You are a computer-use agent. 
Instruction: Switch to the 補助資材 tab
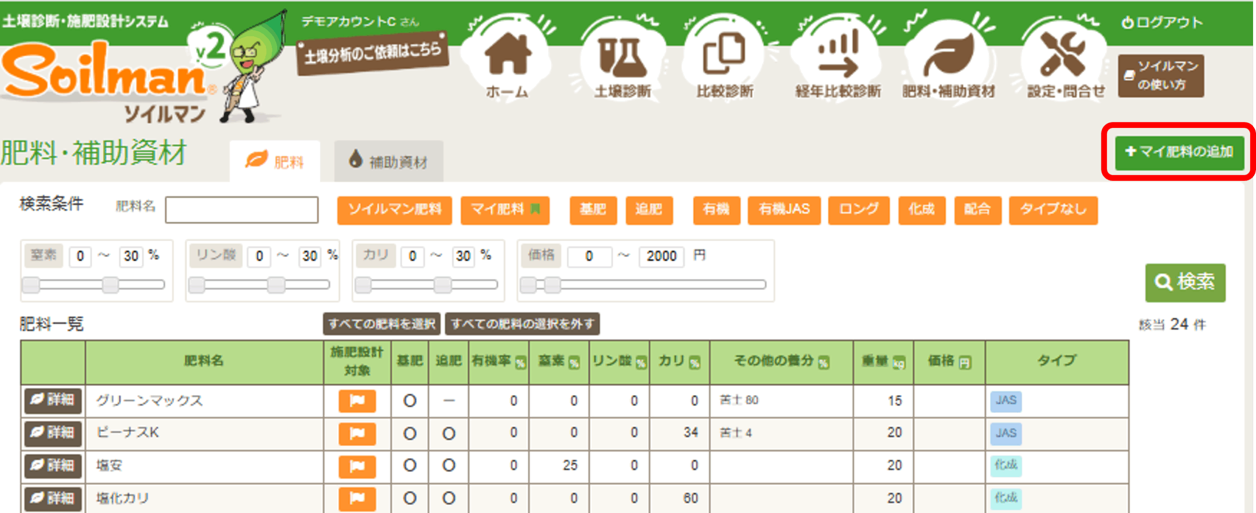pyautogui.click(x=389, y=162)
